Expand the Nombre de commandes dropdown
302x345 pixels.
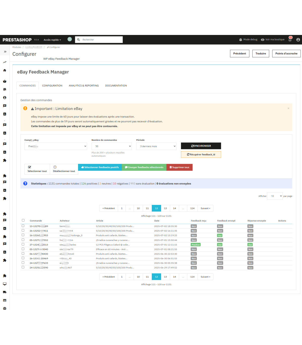point(111,146)
